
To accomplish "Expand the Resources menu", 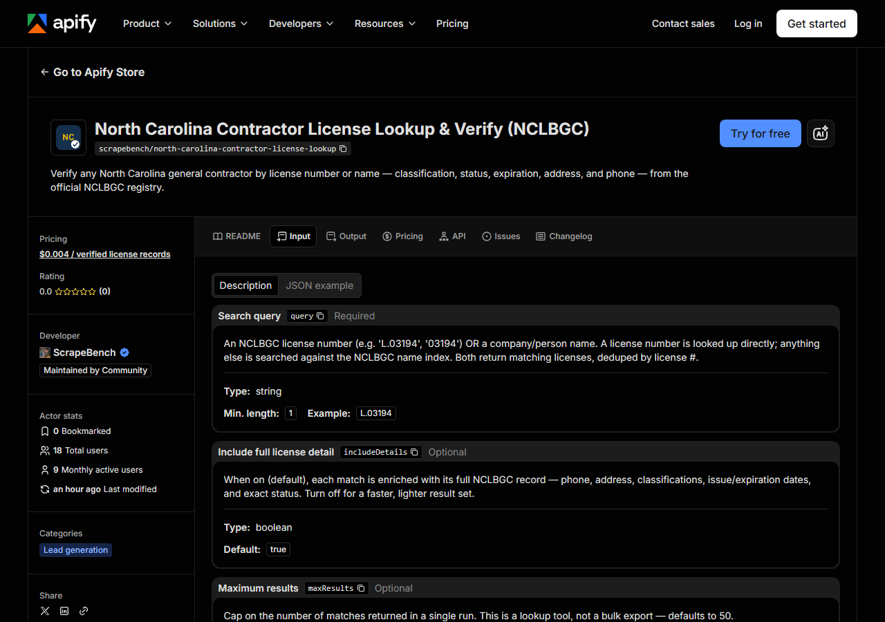I will click(x=385, y=23).
